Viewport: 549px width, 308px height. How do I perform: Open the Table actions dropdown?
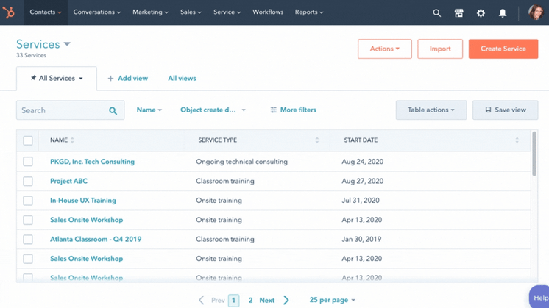(431, 110)
